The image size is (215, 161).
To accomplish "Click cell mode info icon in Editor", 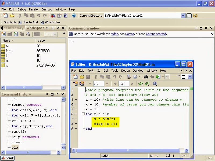I will pos(155,83).
